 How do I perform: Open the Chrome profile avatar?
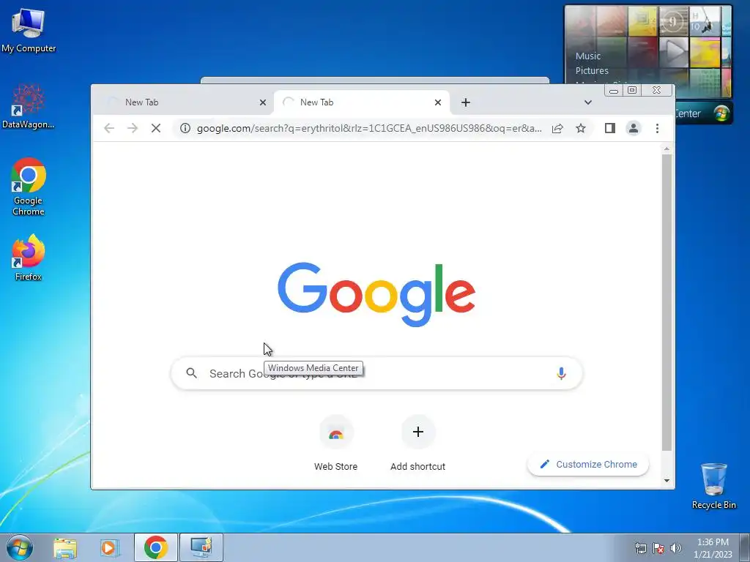(x=634, y=128)
